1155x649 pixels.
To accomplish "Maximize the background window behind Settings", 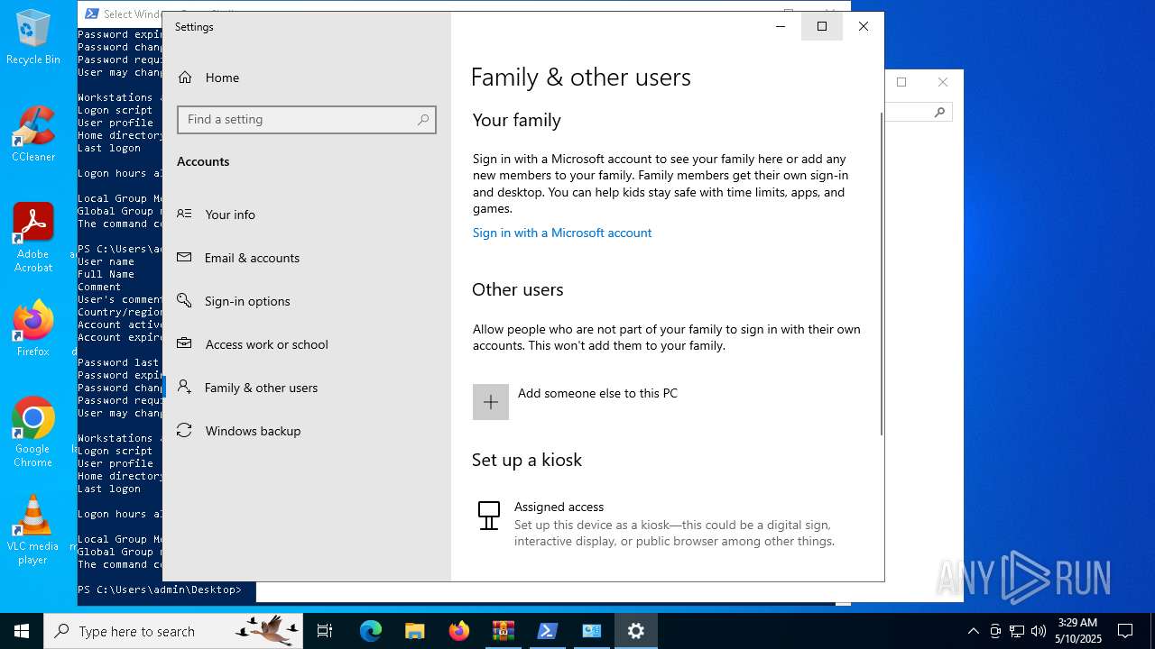I will (901, 82).
